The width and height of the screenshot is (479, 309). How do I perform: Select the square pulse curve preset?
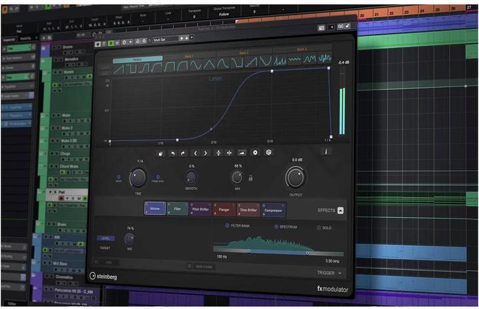point(131,68)
